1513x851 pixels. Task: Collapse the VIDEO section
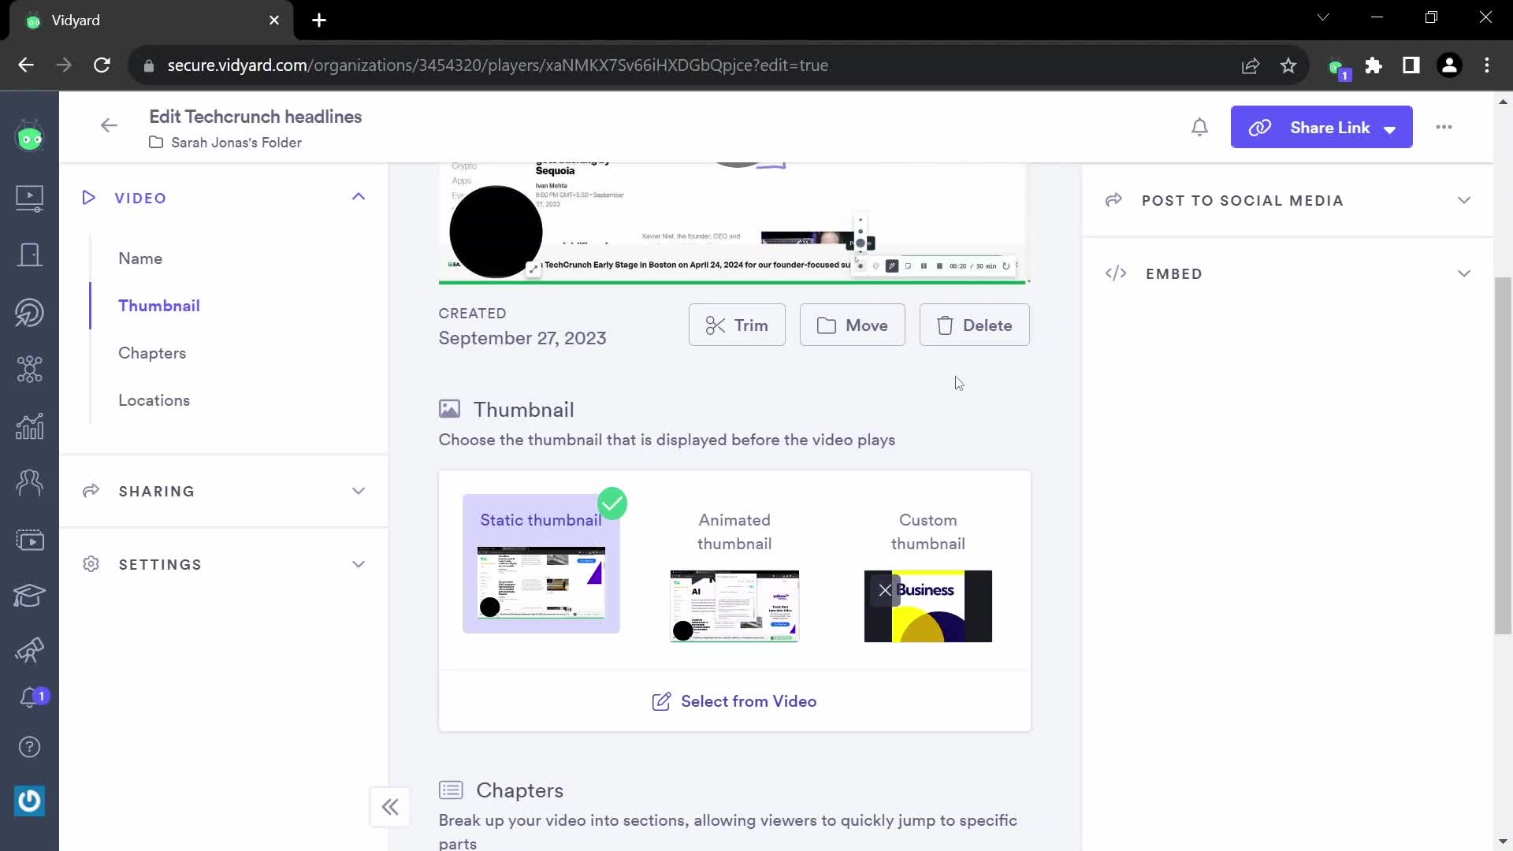pyautogui.click(x=359, y=197)
